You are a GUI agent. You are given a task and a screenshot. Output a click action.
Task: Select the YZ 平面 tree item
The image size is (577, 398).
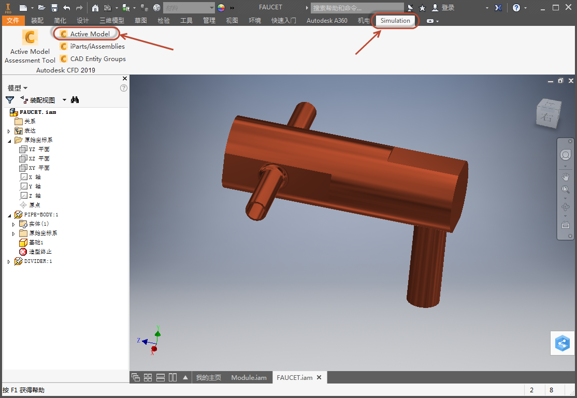(34, 150)
